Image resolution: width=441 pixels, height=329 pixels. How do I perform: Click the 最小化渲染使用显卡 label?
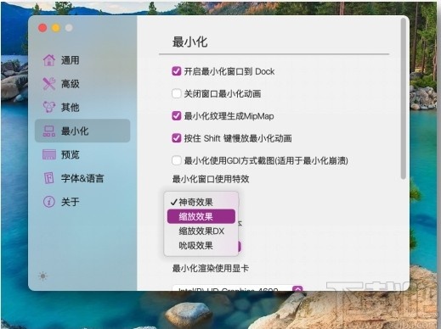click(x=211, y=268)
